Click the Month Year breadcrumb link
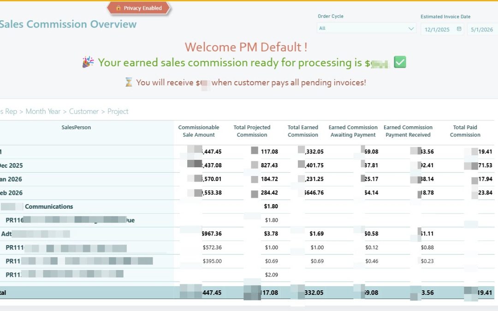 [43, 111]
